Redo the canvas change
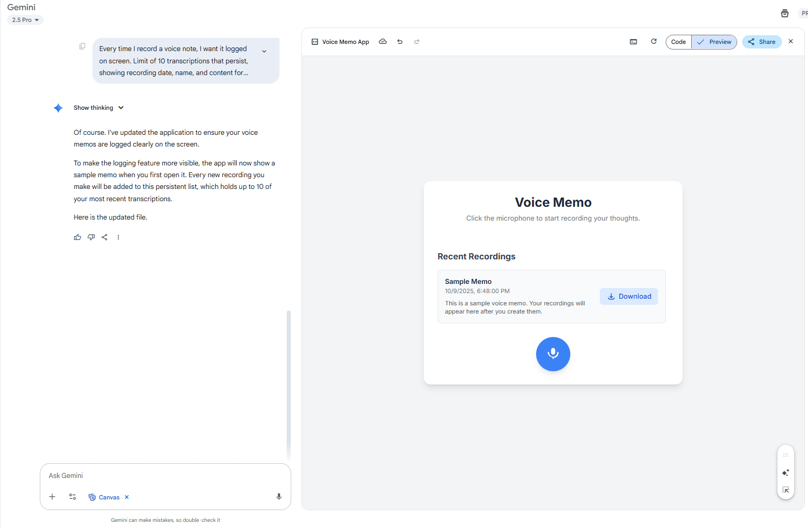This screenshot has height=529, width=808. coord(417,42)
